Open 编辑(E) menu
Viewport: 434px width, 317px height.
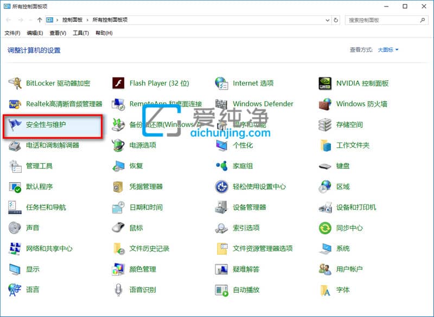35,33
